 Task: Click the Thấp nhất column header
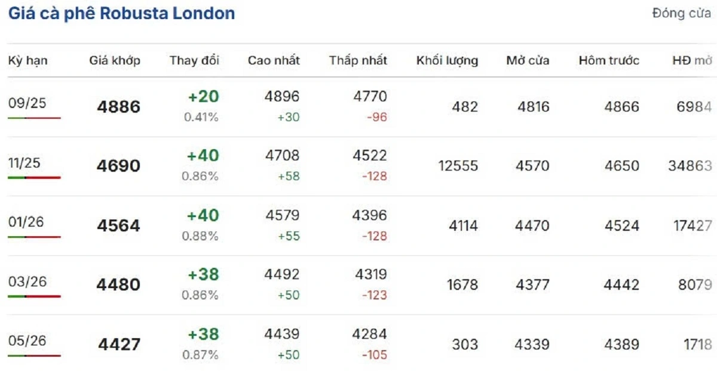point(358,60)
